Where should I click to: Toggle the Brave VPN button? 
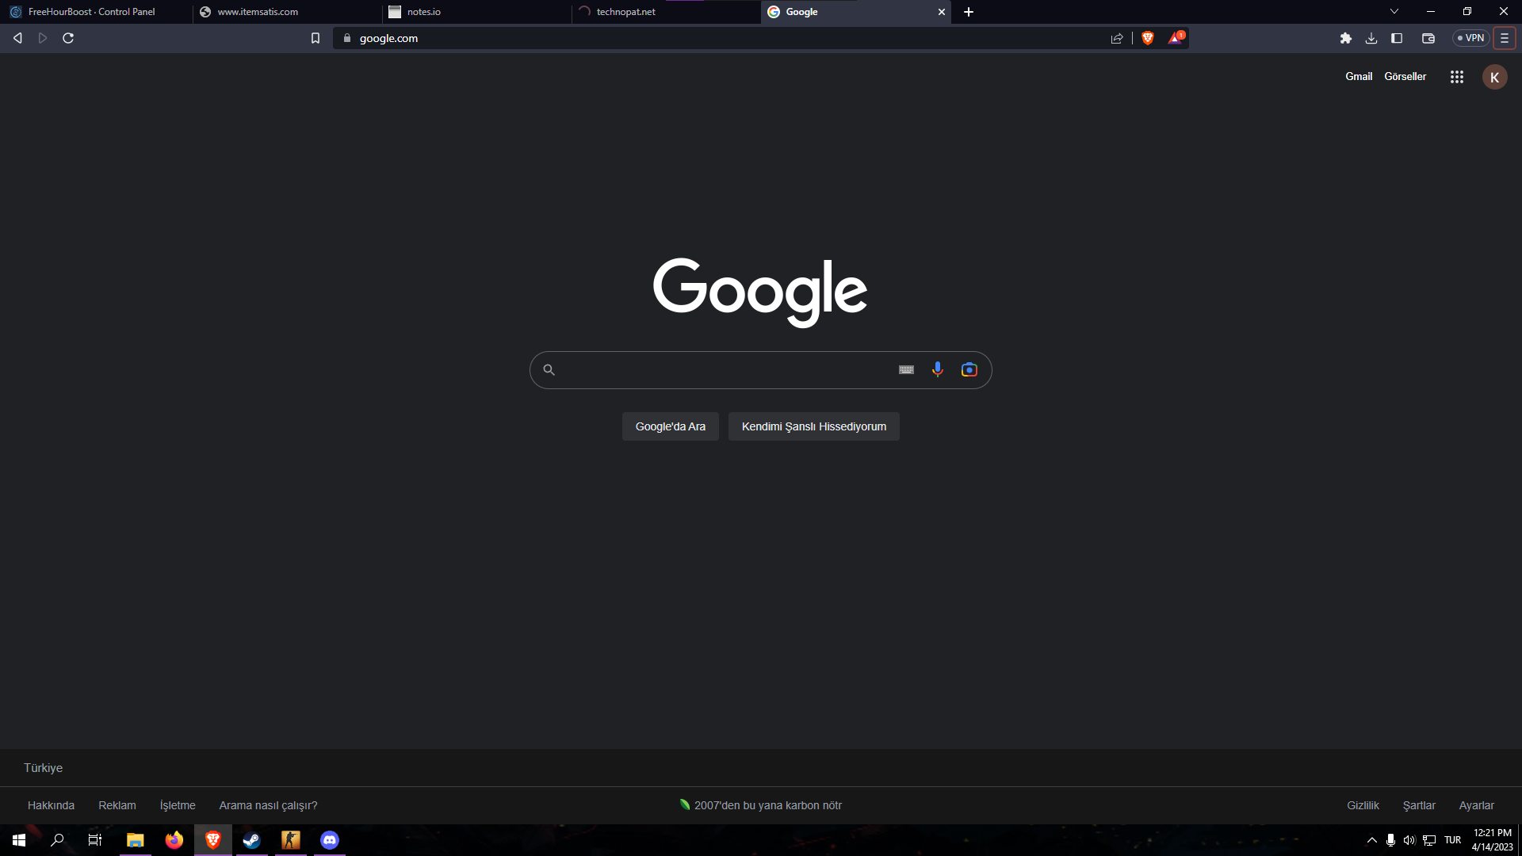click(1470, 38)
